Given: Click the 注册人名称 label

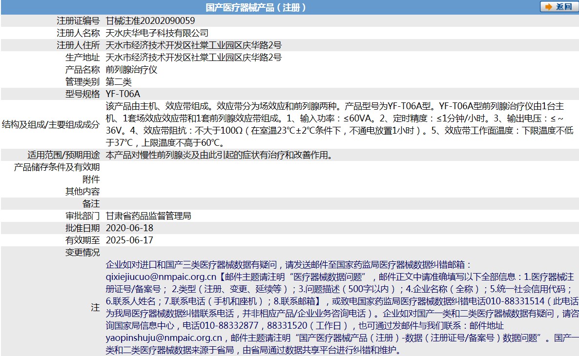Looking at the screenshot, I should (78, 33).
